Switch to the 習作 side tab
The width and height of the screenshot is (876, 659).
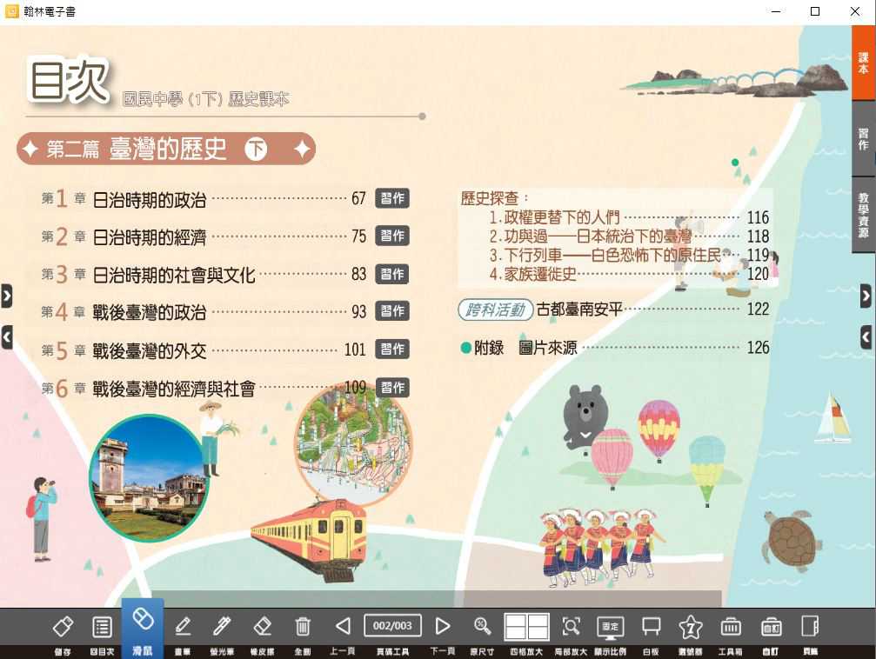click(x=864, y=139)
